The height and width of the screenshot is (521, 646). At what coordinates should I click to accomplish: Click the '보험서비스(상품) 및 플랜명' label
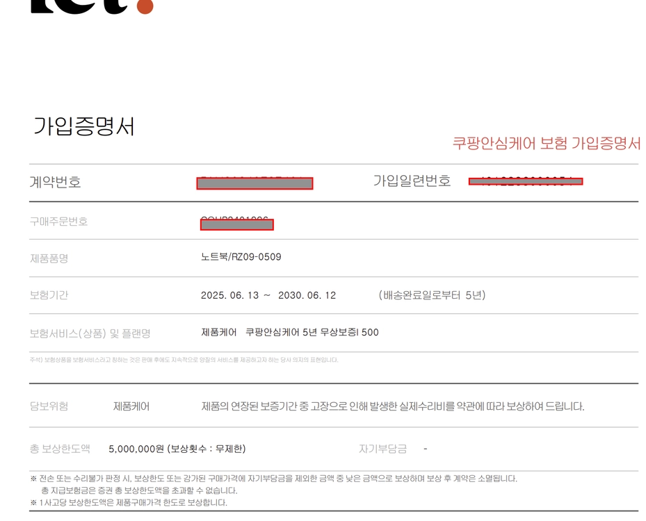coord(90,333)
